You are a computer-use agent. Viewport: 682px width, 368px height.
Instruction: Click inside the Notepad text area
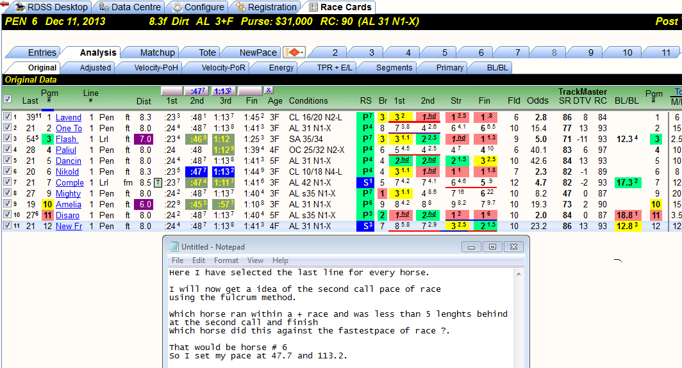tap(341, 317)
